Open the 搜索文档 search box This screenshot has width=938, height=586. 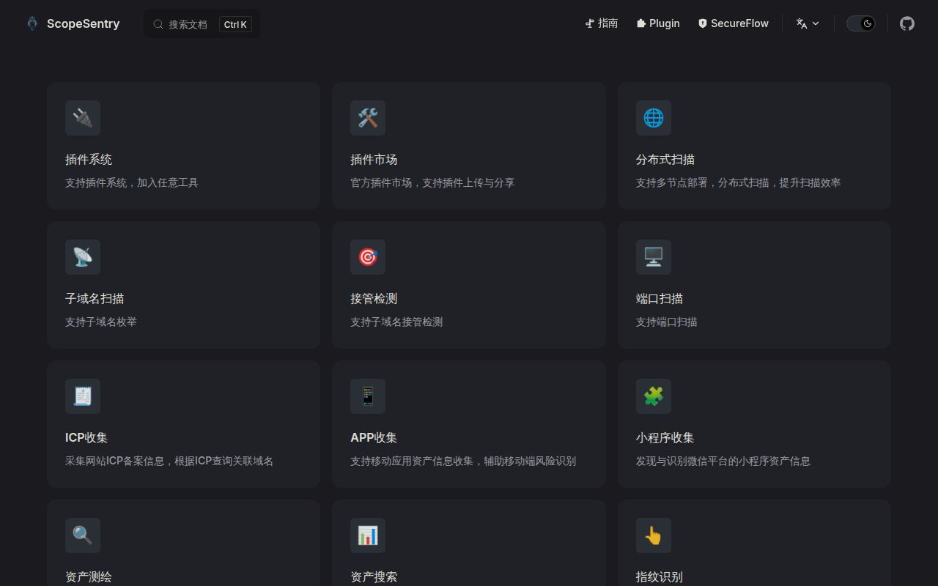click(x=202, y=24)
